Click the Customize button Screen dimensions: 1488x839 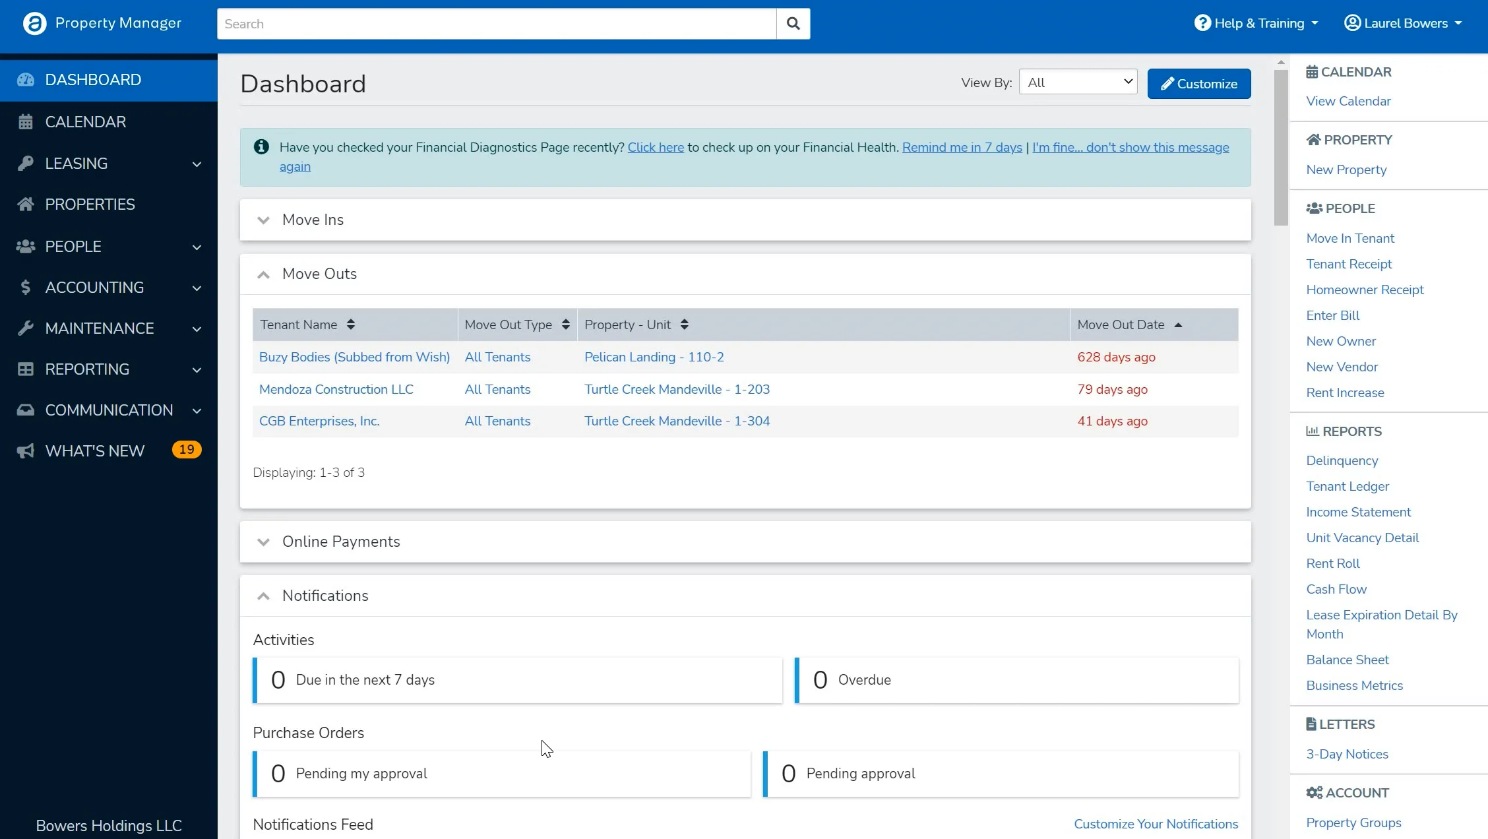click(x=1198, y=84)
